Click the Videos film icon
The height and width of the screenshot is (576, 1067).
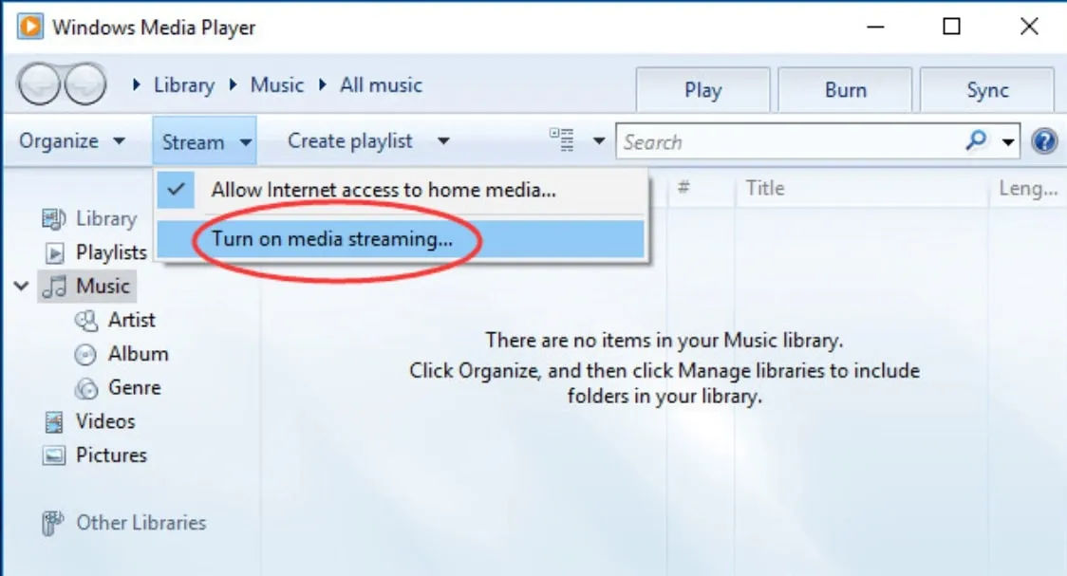(54, 421)
